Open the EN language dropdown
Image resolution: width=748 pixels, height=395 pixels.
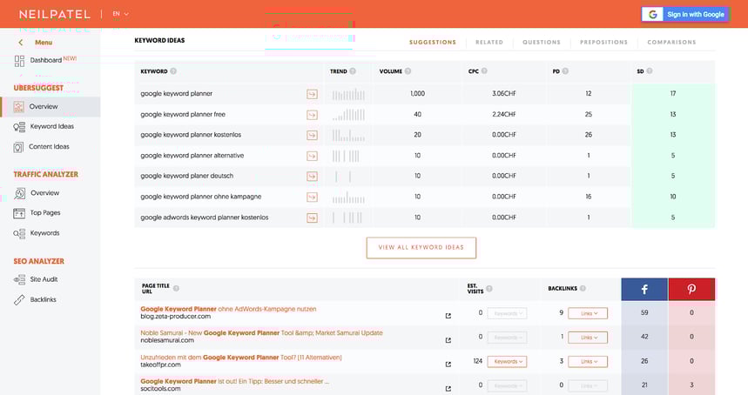tap(121, 14)
